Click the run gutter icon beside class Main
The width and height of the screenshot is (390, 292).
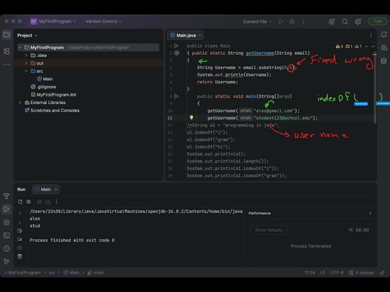(176, 46)
